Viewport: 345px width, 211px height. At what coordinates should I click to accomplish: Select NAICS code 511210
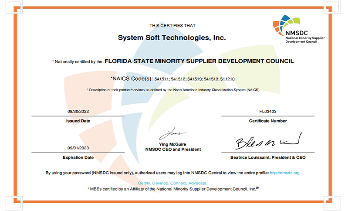[x=227, y=79]
